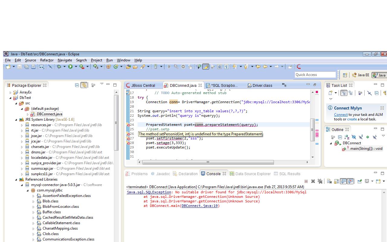Click Collapse All in Package Explorer
387x242 pixels.
[x=77, y=85]
